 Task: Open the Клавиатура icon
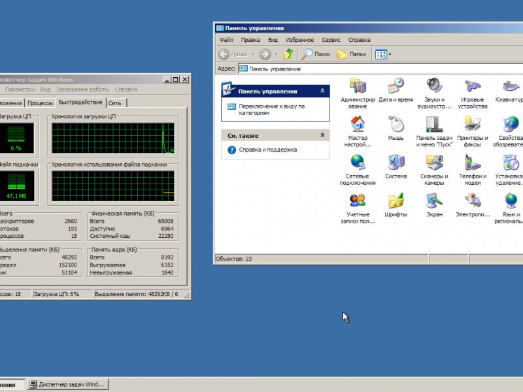click(x=511, y=86)
